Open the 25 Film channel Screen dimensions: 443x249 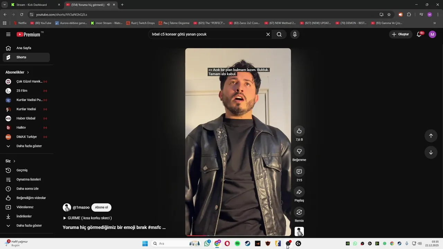coord(26,91)
